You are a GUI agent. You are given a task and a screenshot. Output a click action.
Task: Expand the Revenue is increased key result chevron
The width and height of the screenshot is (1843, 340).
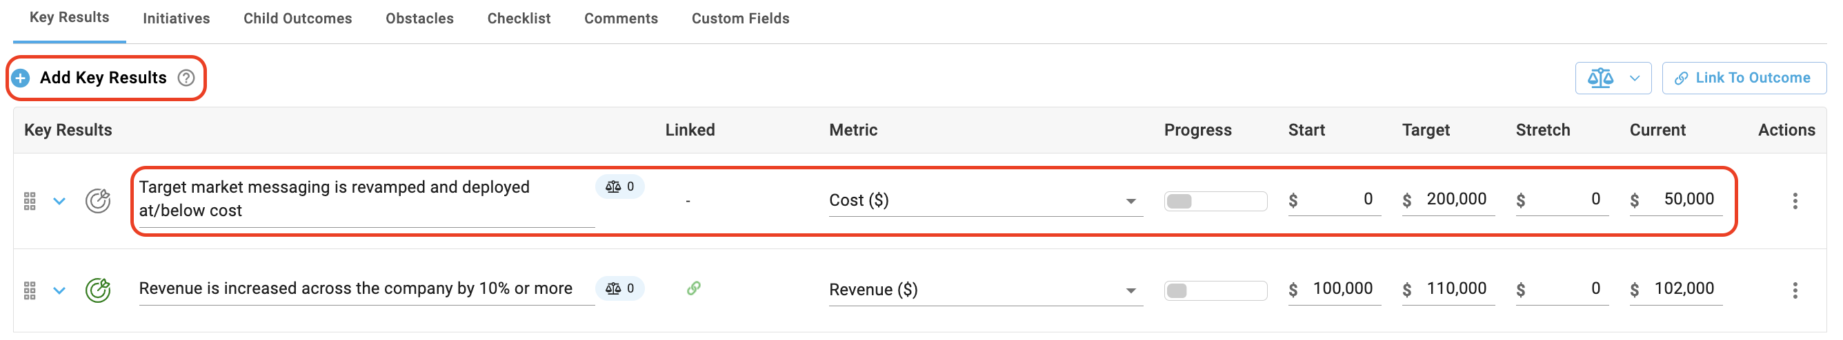pos(59,290)
